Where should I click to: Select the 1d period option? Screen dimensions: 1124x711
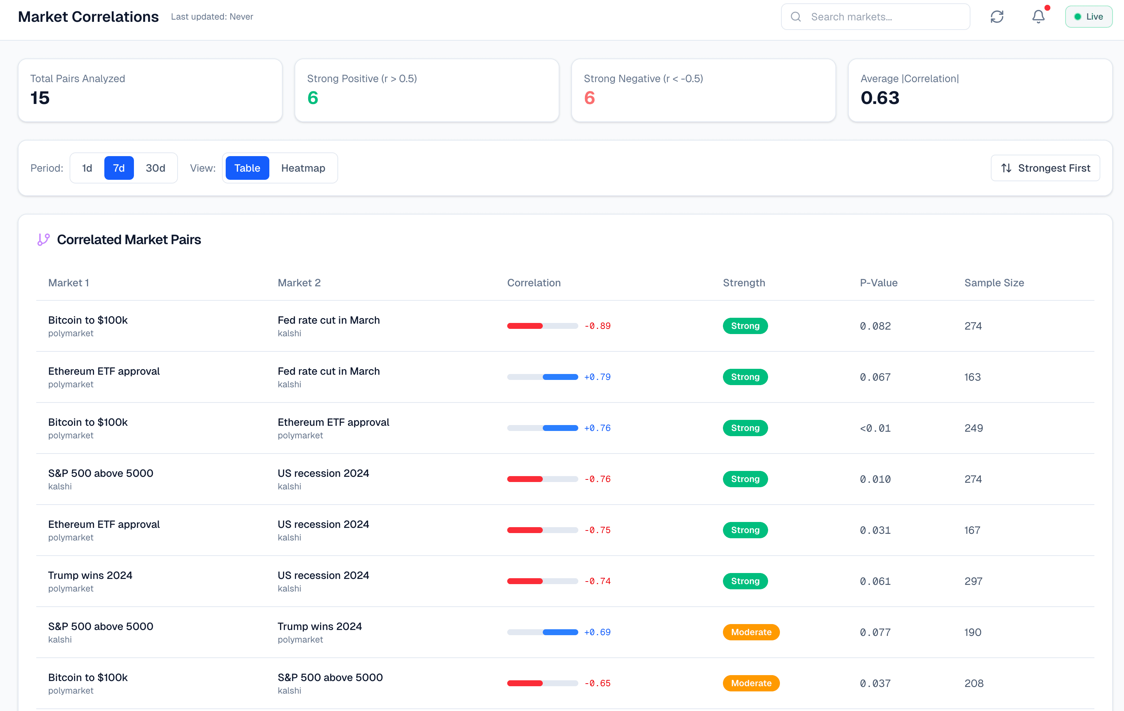[x=87, y=168]
